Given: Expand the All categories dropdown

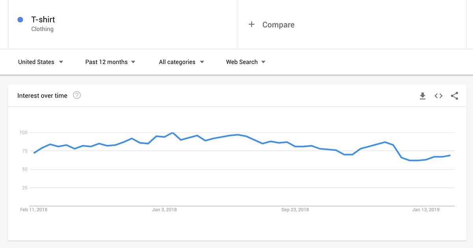Looking at the screenshot, I should point(181,62).
